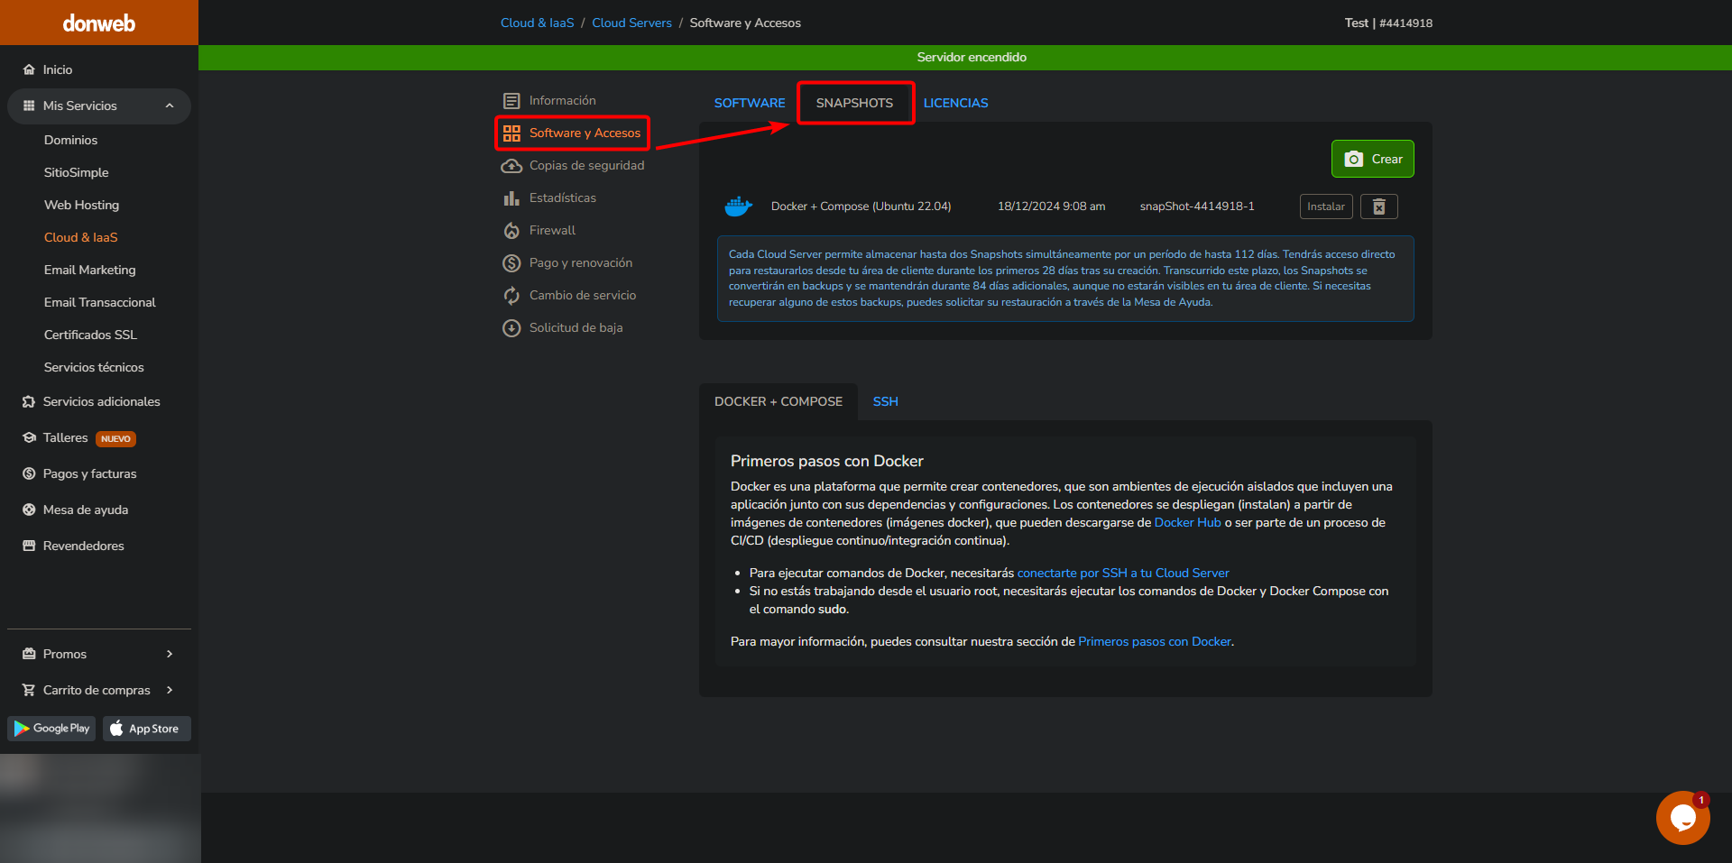Image resolution: width=1732 pixels, height=863 pixels.
Task: Click the Pagos y facturas dollar icon
Action: click(x=29, y=473)
